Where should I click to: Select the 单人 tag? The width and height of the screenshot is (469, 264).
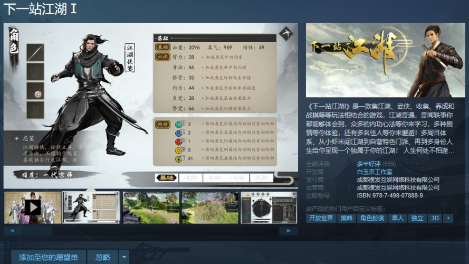click(x=397, y=218)
